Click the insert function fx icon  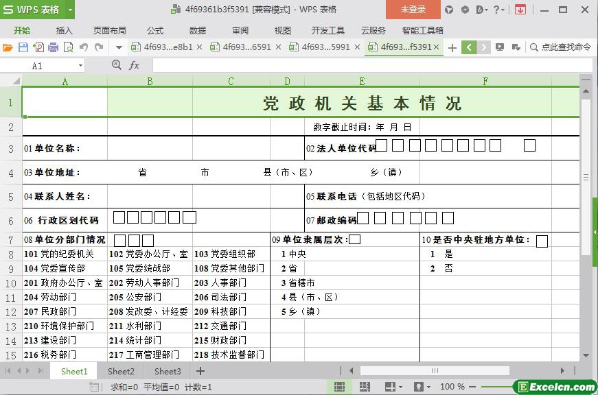coord(135,65)
